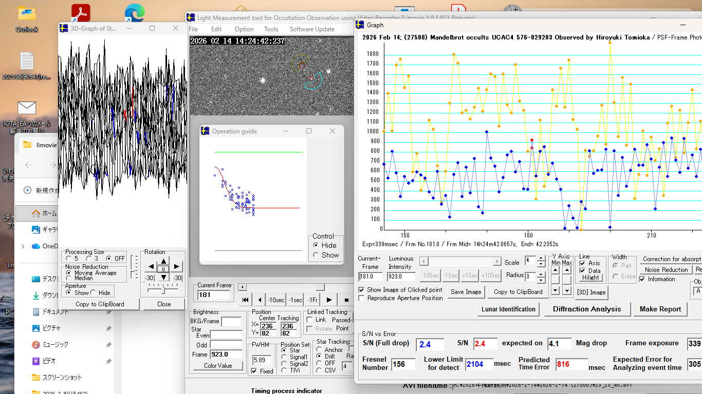Click the horizontal Rotation slider thumb

pyautogui.click(x=163, y=290)
